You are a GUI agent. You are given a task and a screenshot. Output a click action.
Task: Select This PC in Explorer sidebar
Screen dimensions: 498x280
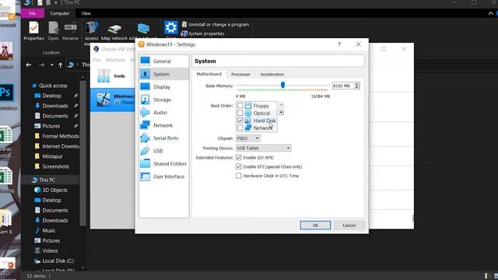point(44,180)
